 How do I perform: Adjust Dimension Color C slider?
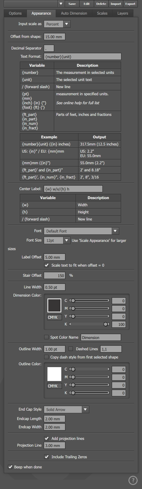pyautogui.click(x=90, y=300)
